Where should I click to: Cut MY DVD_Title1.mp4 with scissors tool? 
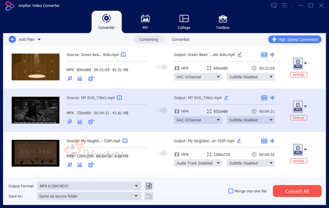(80, 122)
